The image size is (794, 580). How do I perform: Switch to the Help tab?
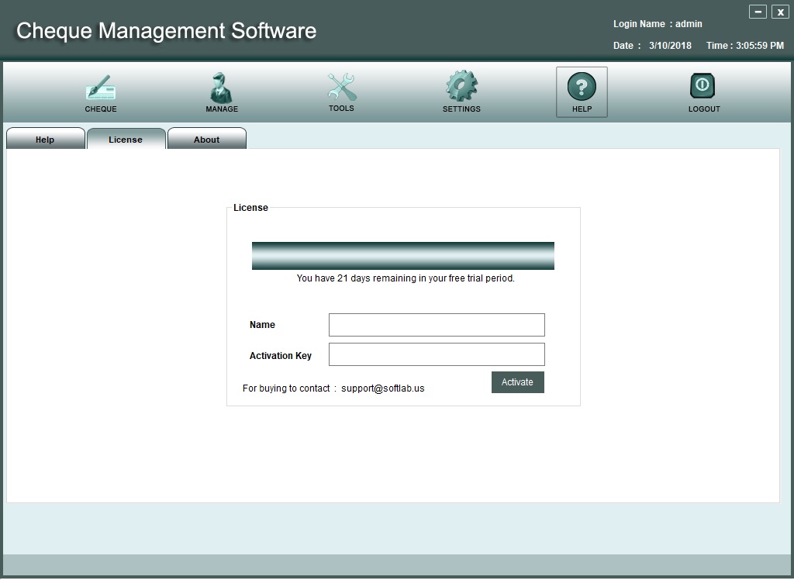click(x=46, y=140)
